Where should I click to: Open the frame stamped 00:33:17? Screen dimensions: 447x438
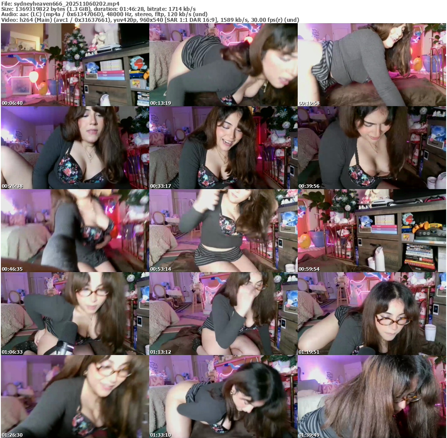point(223,148)
